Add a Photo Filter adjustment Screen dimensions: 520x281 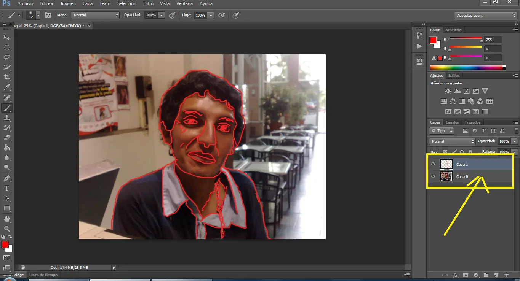[x=471, y=102]
